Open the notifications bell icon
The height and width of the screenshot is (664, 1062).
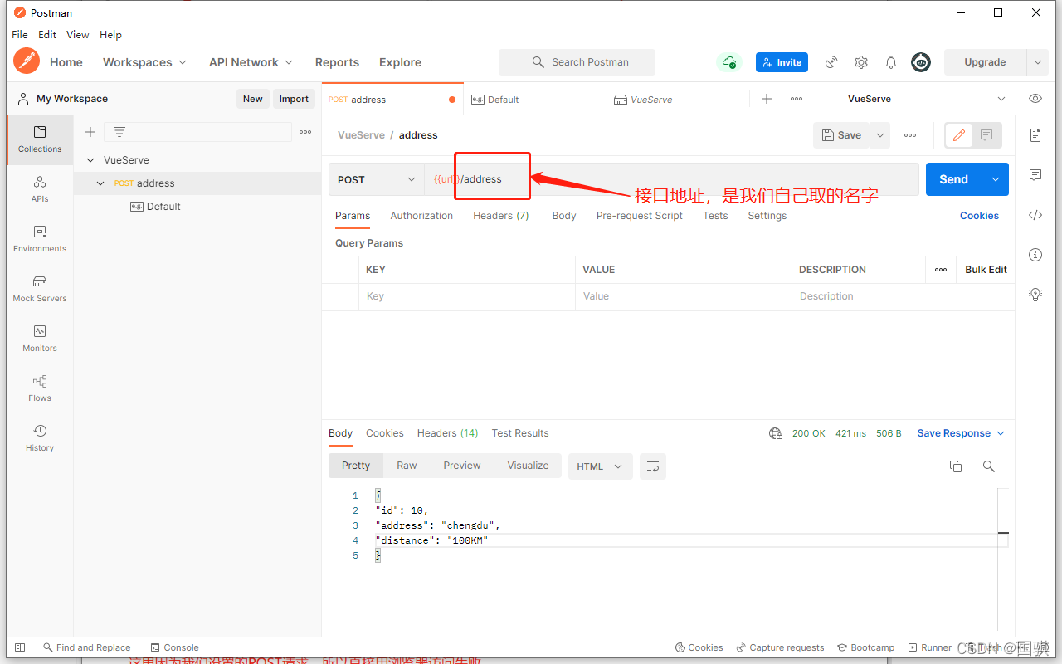[x=891, y=62]
